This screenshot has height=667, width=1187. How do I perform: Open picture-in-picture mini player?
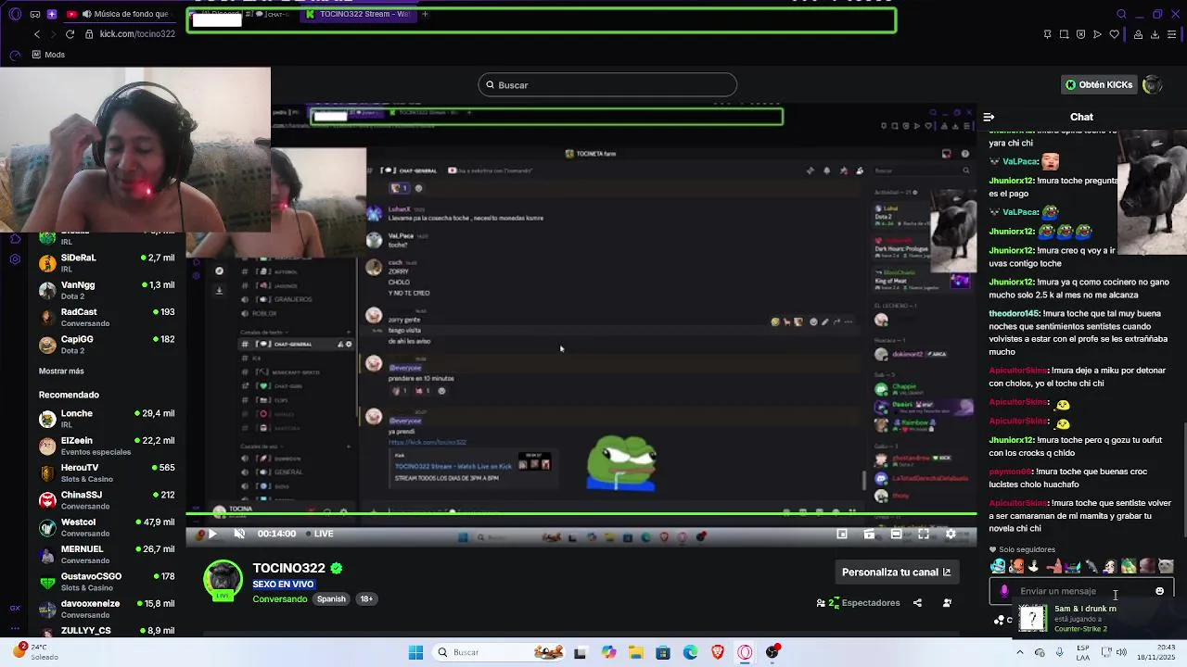[x=842, y=534]
